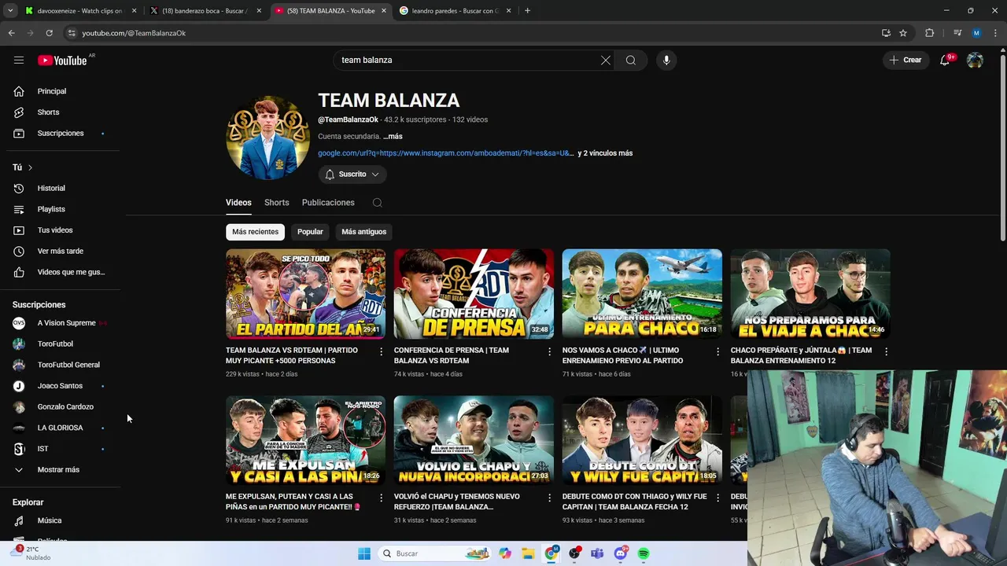Screen dimensions: 1007x566
Task: Open Windows Start menu
Action: 363,553
